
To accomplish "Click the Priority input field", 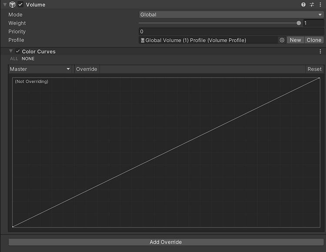I will click(x=231, y=31).
